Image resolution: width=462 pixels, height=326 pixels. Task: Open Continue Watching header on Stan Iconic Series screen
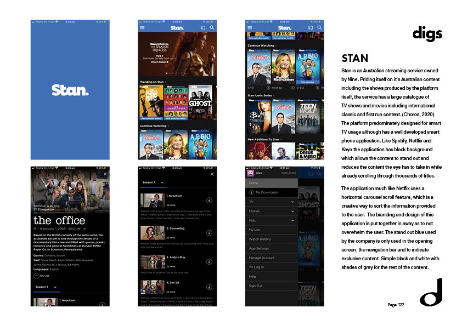262,45
